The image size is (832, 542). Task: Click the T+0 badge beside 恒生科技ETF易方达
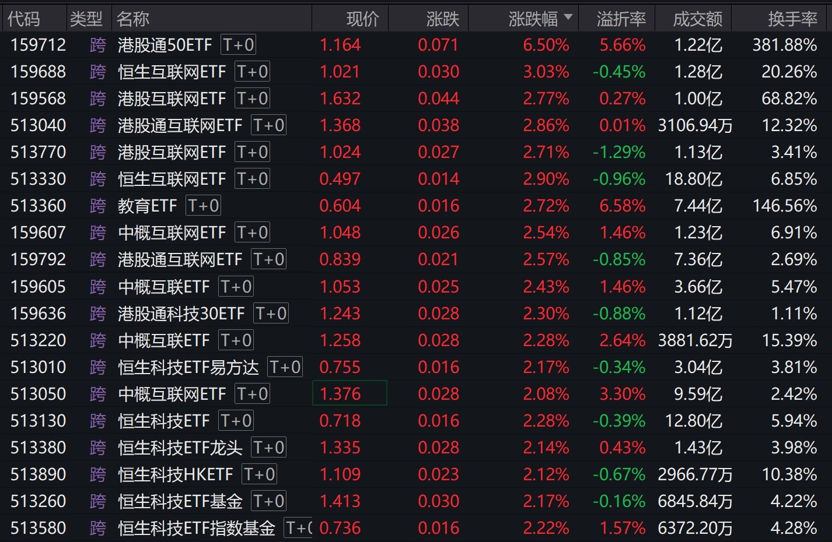tap(285, 367)
